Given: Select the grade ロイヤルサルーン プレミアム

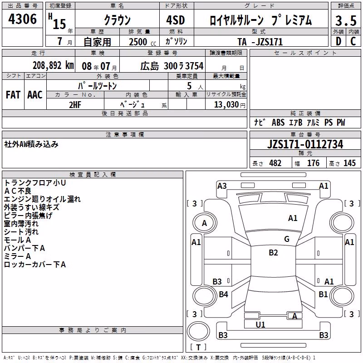Looking at the screenshot, I should (x=260, y=20).
